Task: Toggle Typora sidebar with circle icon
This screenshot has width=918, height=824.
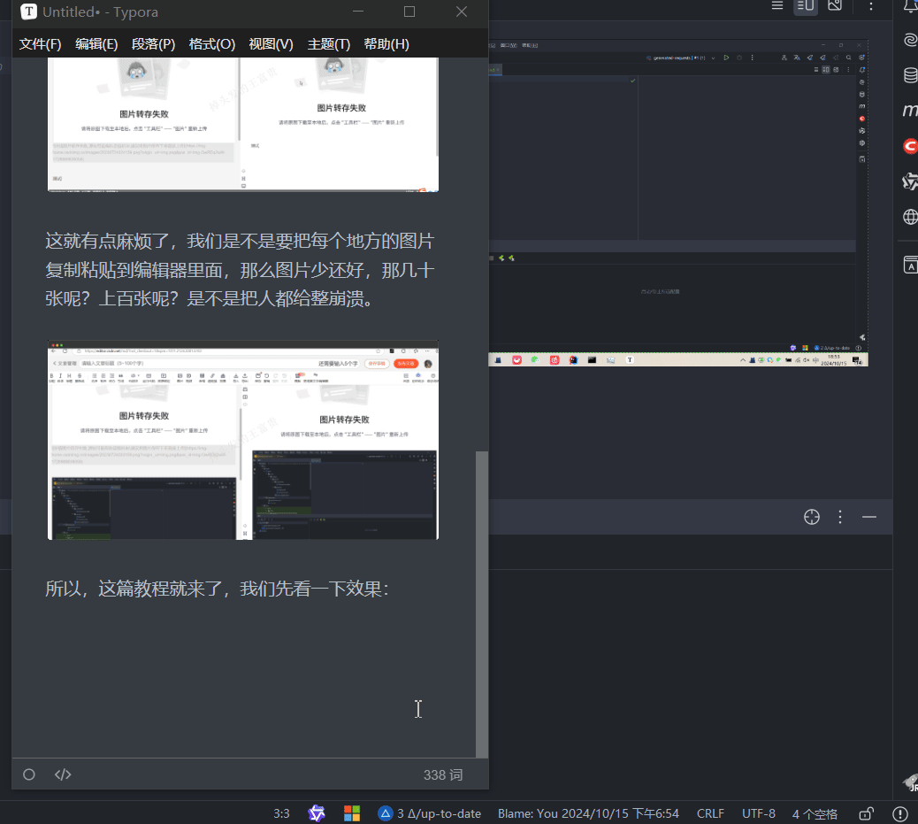Action: [28, 774]
